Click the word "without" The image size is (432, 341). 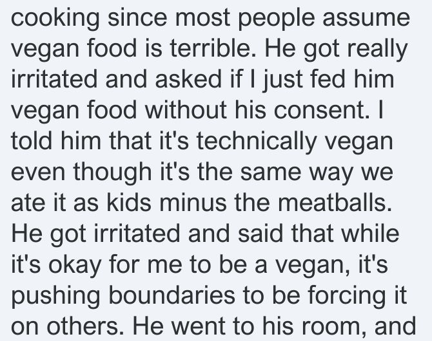click(x=186, y=110)
